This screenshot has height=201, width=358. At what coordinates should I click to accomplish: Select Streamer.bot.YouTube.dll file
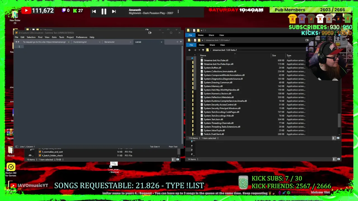coord(216,60)
